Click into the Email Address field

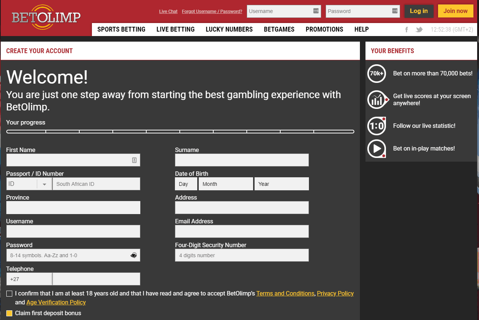pos(242,232)
